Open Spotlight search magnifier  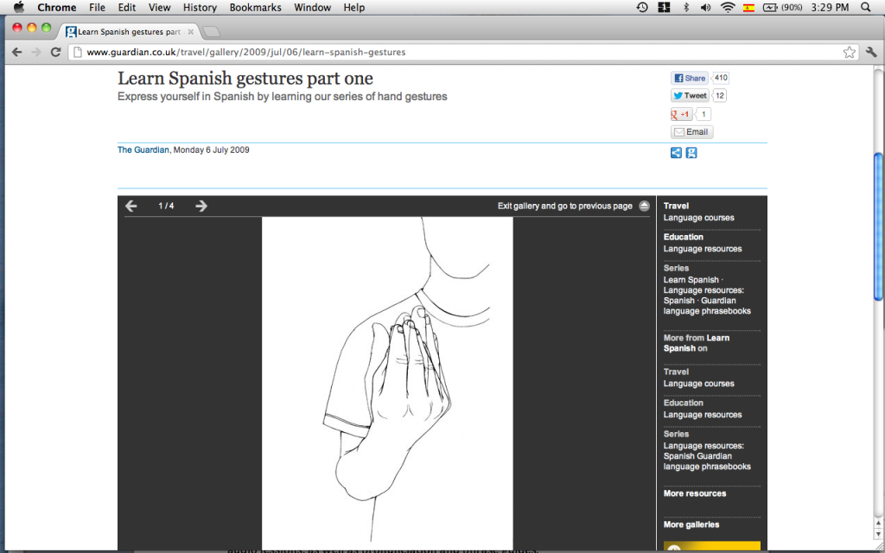[865, 7]
